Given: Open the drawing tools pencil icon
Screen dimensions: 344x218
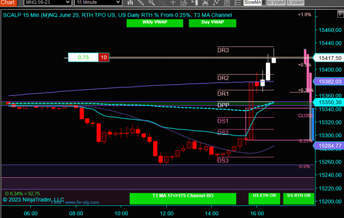Looking at the screenshot, I should [x=141, y=2].
